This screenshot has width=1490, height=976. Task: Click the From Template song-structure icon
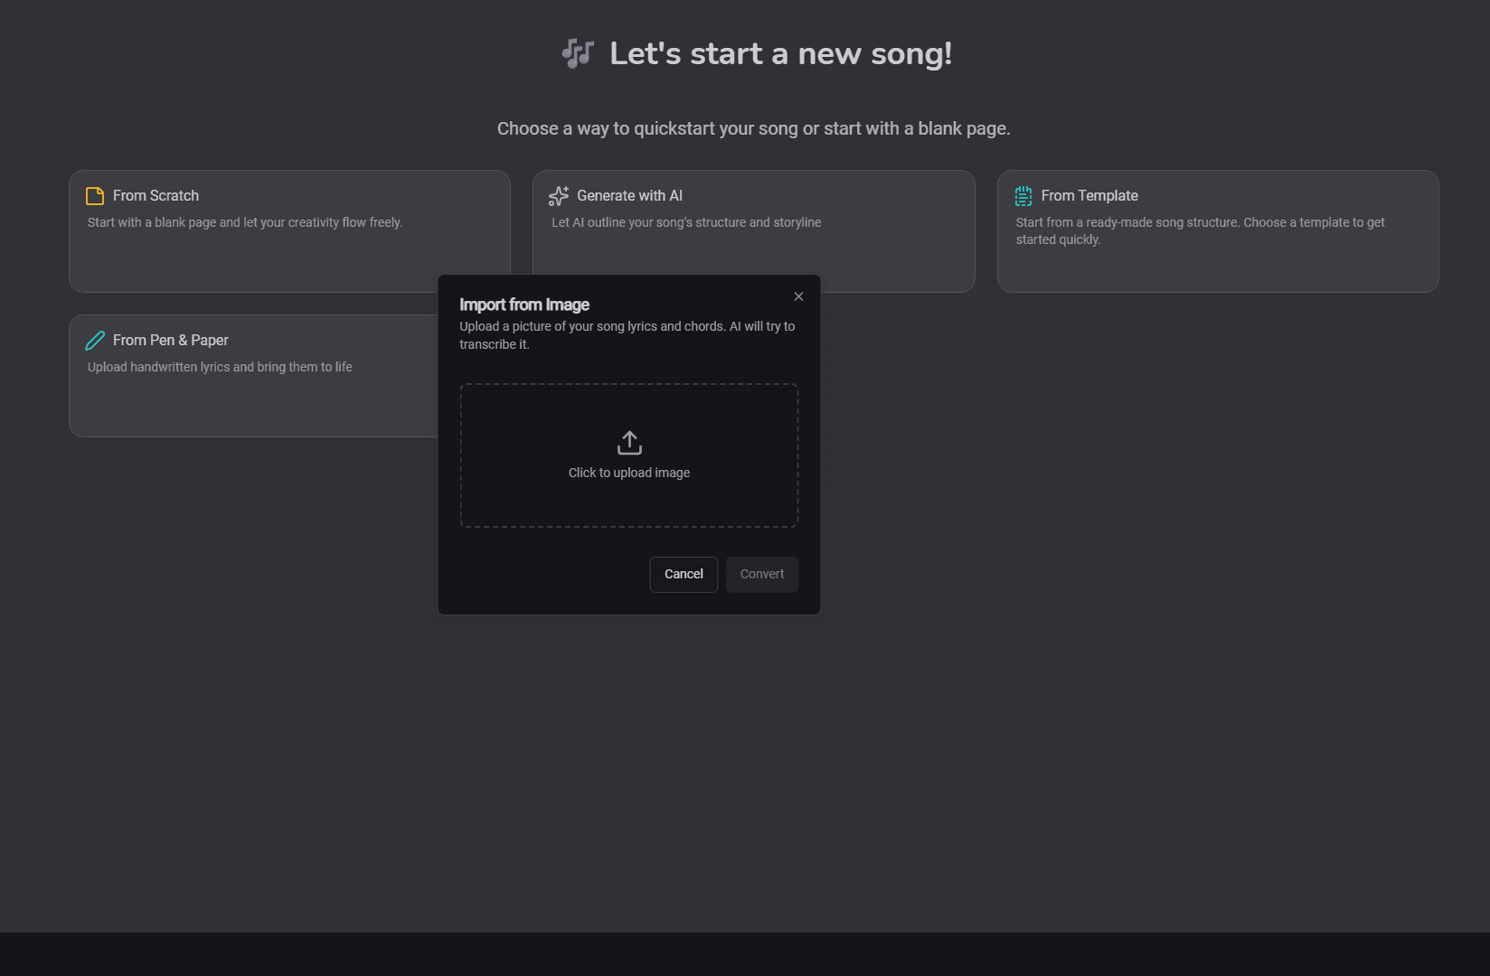1023,195
